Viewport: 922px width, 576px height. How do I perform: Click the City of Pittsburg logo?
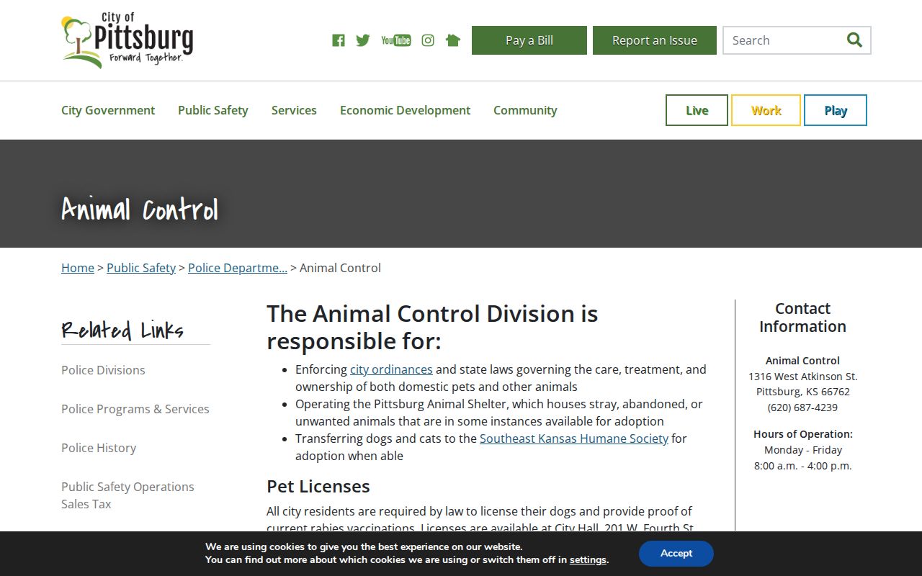click(127, 40)
